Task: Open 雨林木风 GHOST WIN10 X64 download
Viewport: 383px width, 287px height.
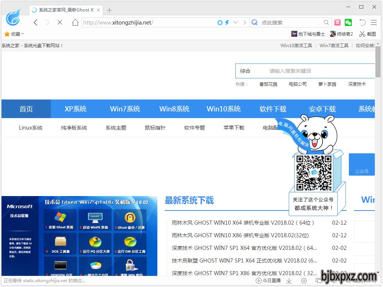Action: [x=243, y=223]
